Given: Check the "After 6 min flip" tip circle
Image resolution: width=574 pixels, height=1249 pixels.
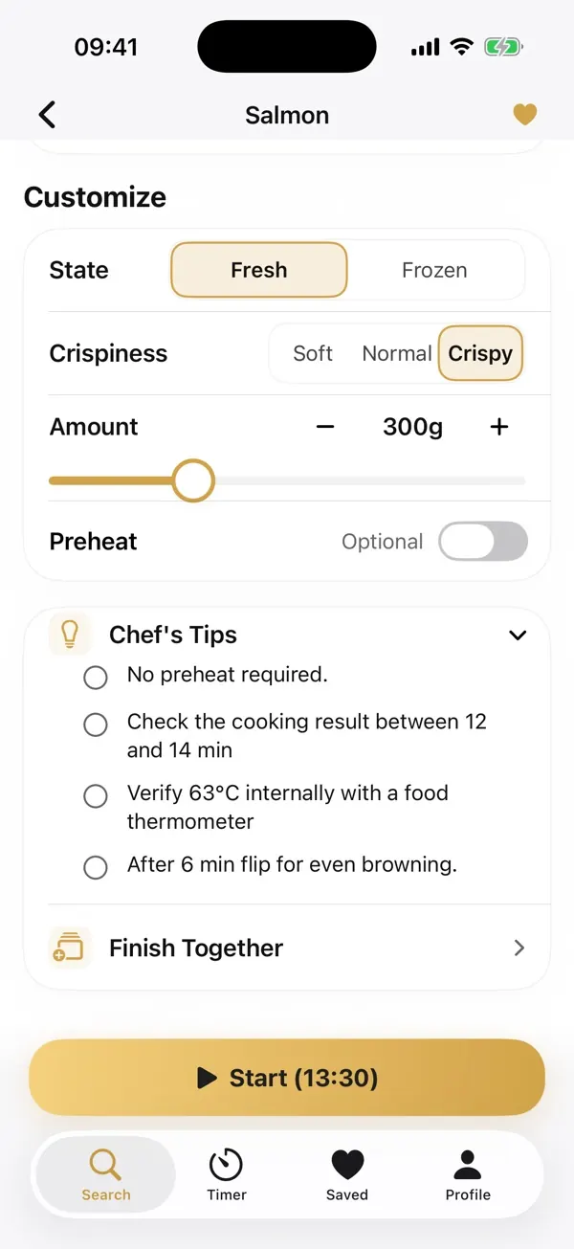Looking at the screenshot, I should 96,867.
